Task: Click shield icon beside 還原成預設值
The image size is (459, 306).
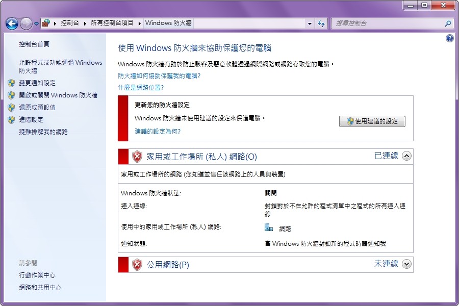Action: 11,108
